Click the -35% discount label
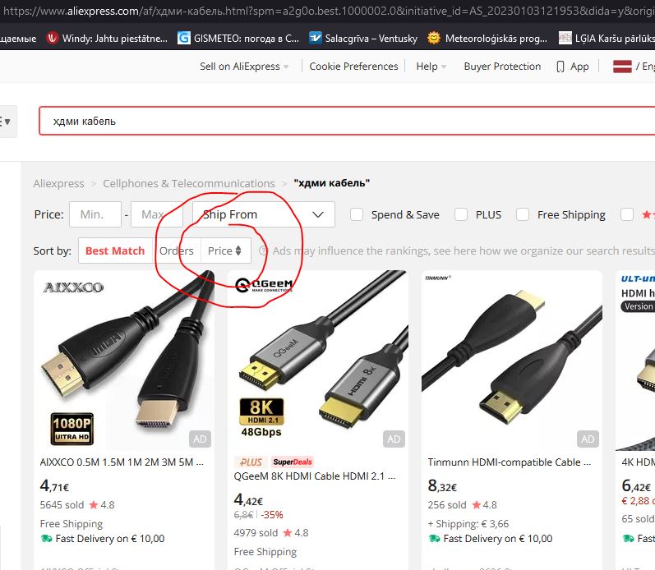This screenshot has width=655, height=570. (272, 515)
